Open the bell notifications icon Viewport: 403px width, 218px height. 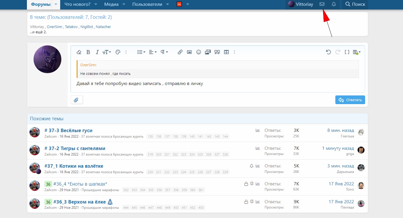(334, 4)
